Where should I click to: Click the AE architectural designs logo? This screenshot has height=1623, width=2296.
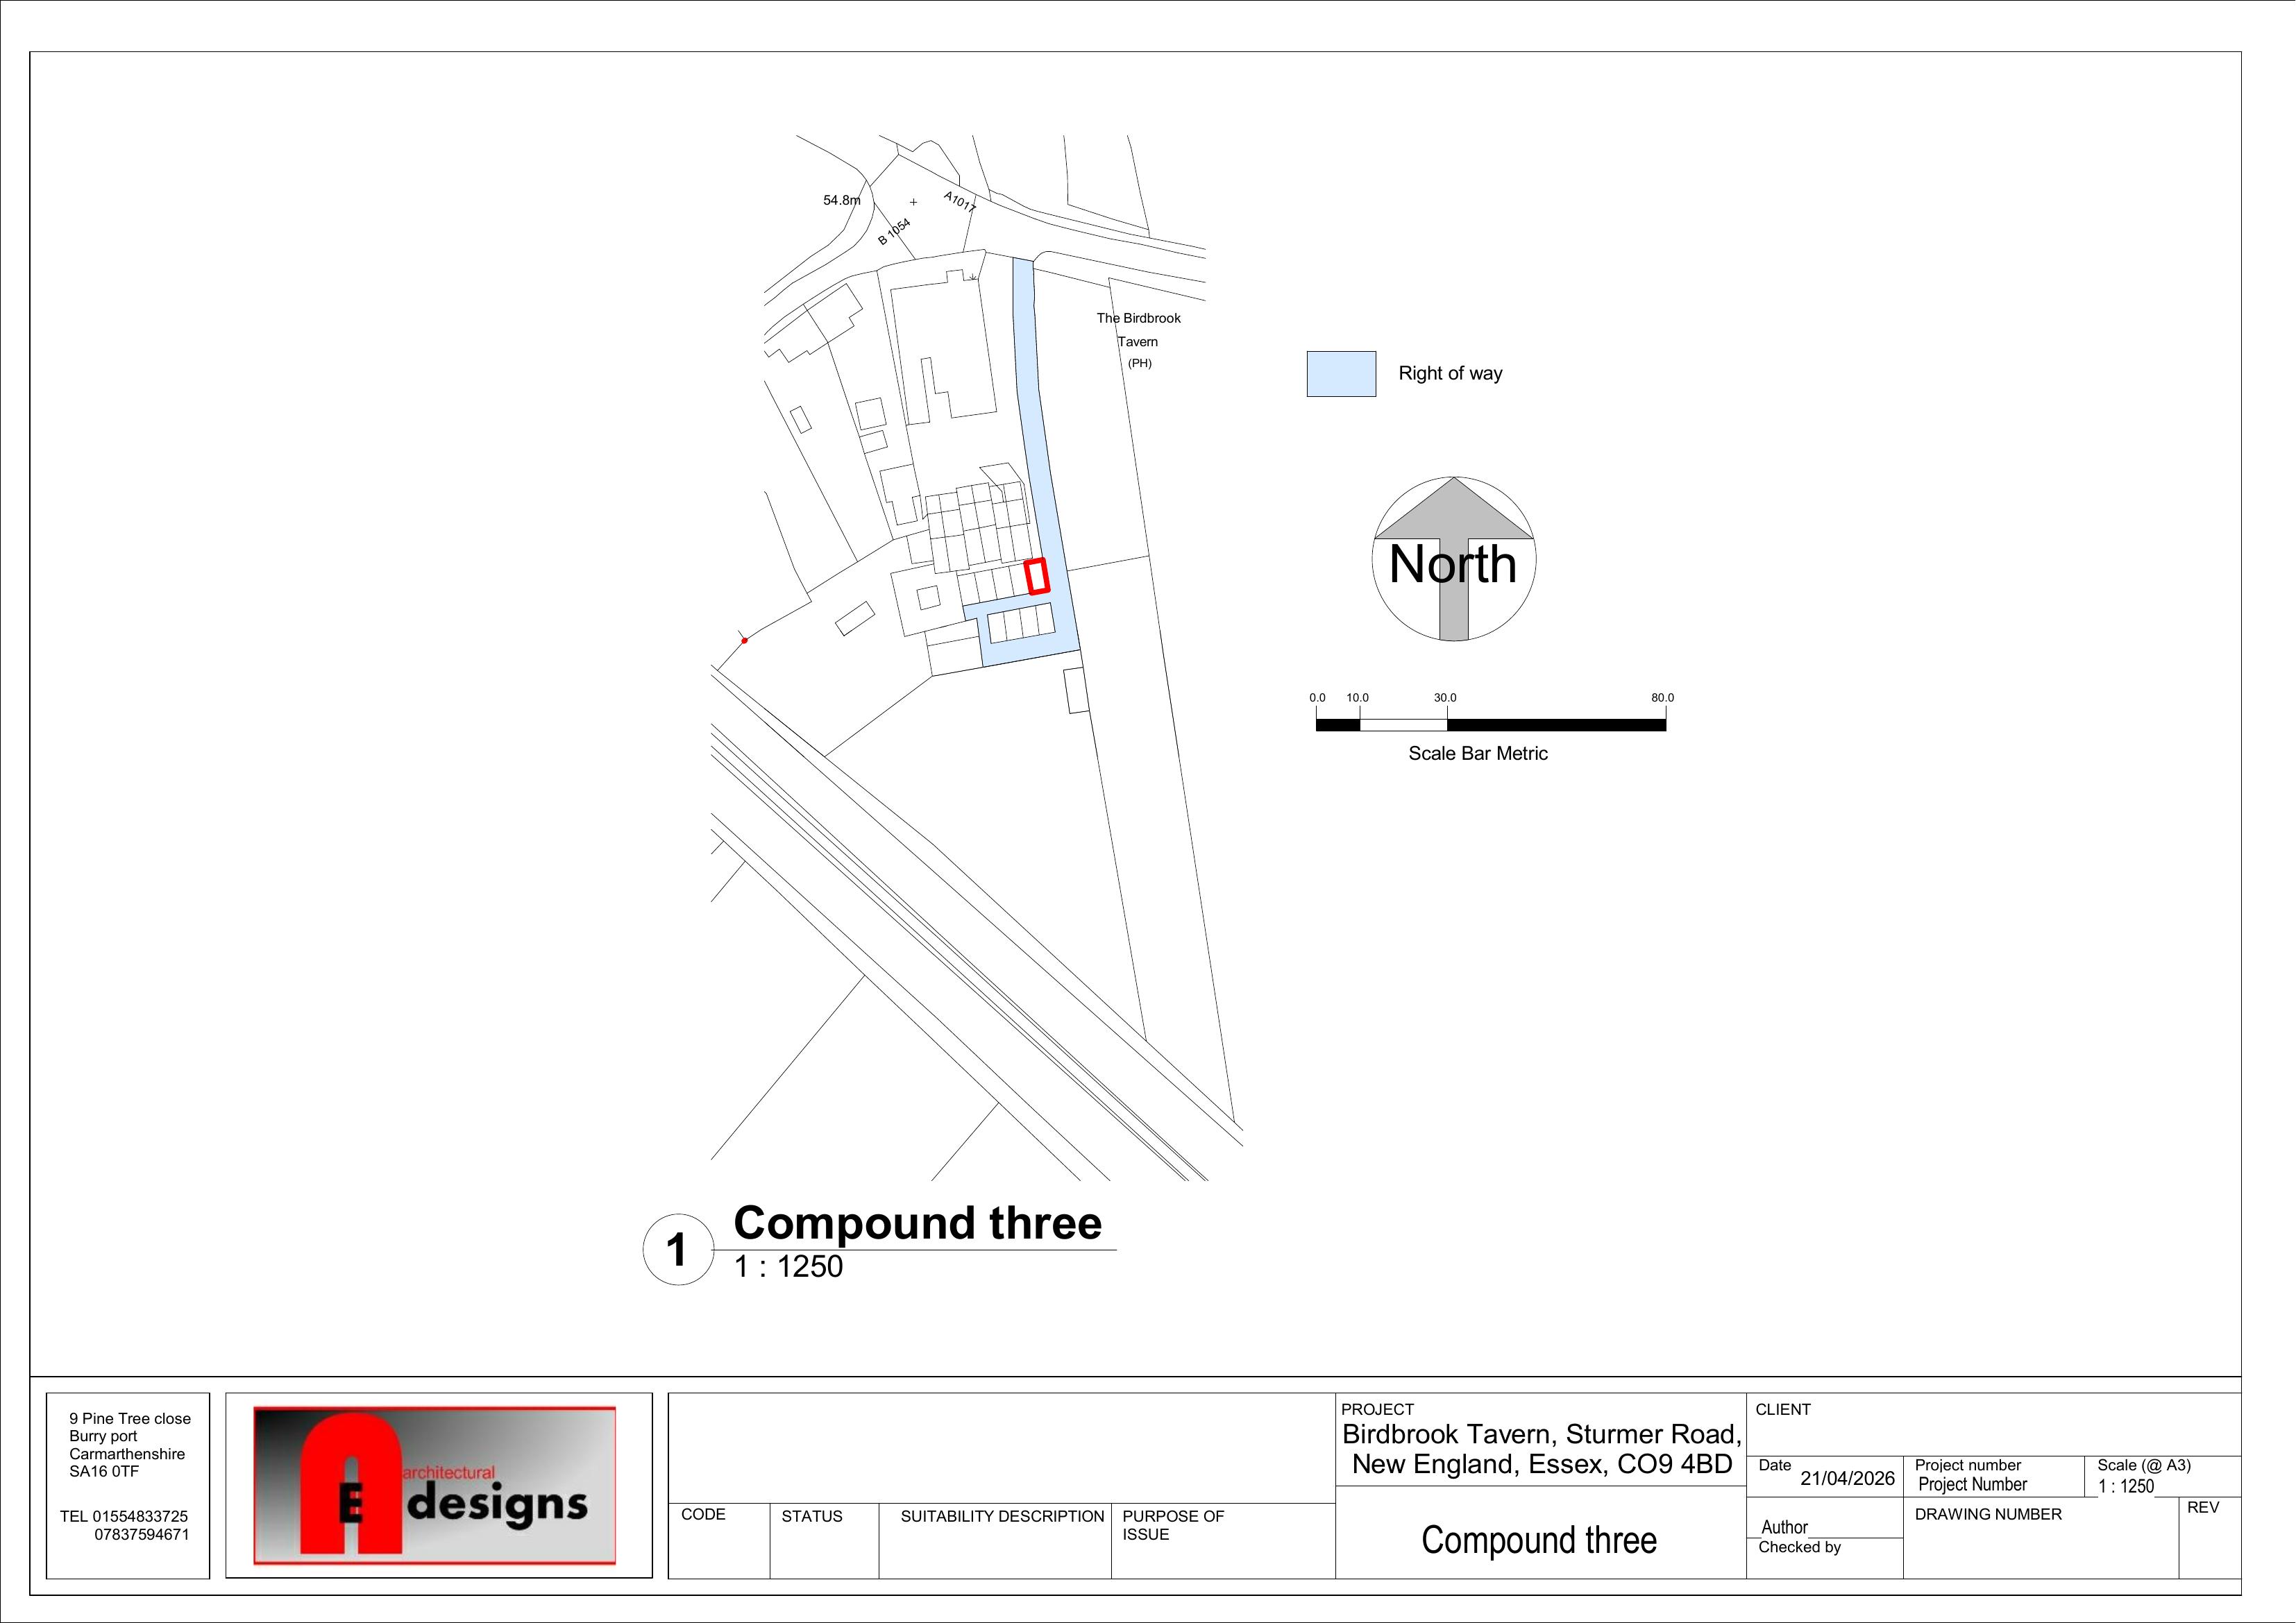pyautogui.click(x=435, y=1486)
